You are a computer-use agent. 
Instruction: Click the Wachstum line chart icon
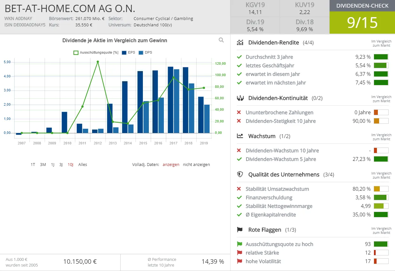[x=240, y=136]
